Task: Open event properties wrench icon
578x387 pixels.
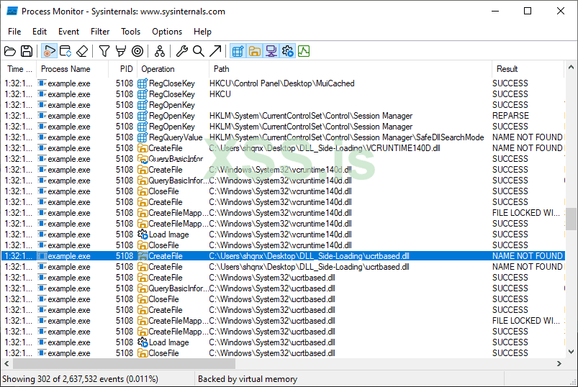Action: tap(181, 51)
